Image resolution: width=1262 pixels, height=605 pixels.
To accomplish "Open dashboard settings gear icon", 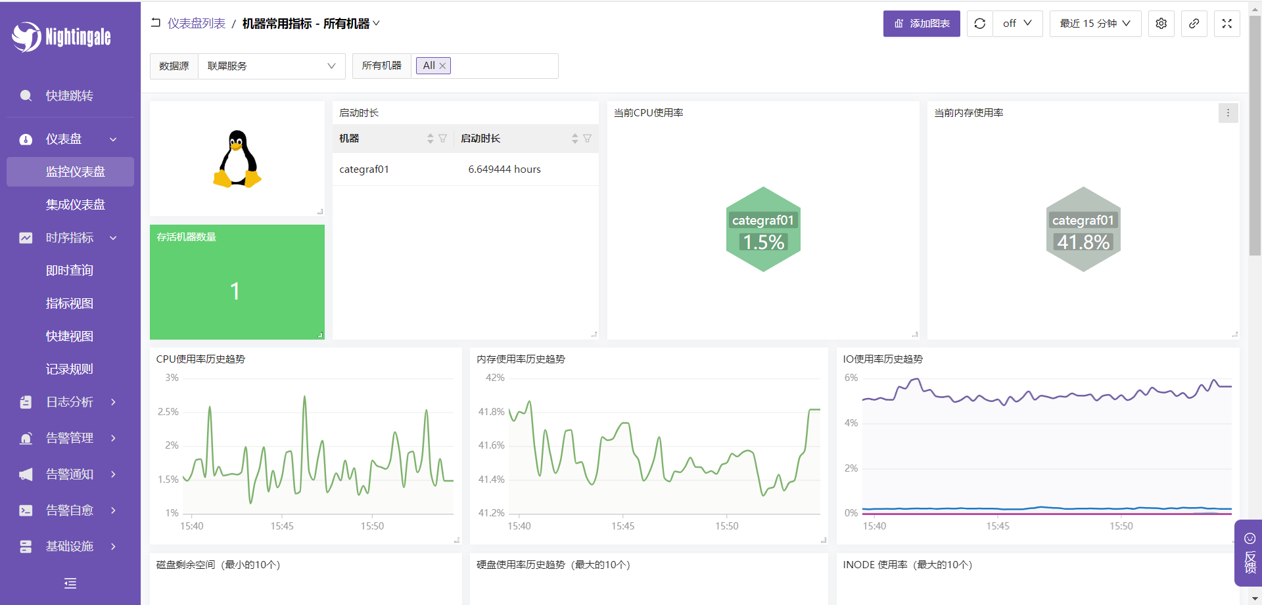I will point(1161,24).
